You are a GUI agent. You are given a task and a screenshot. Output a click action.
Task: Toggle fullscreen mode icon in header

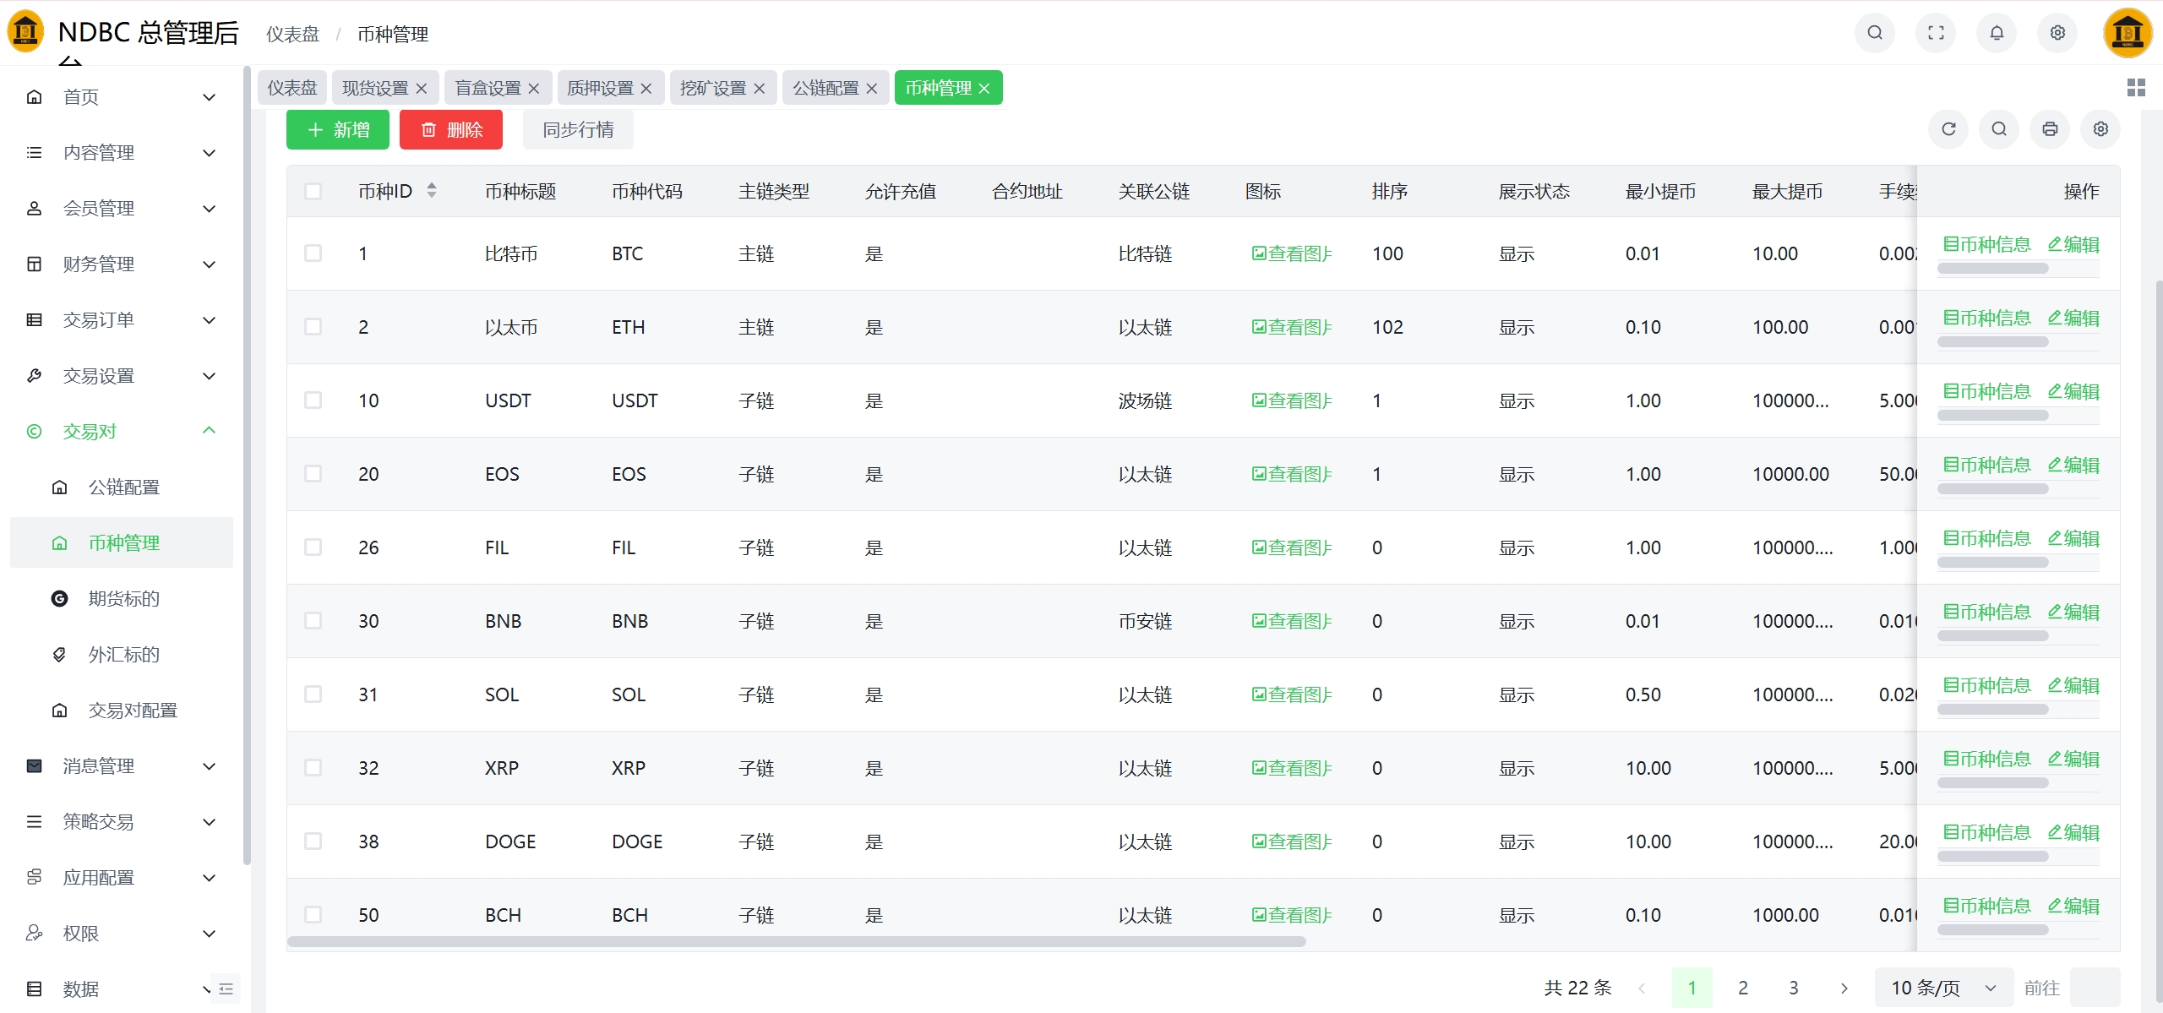[x=1936, y=33]
